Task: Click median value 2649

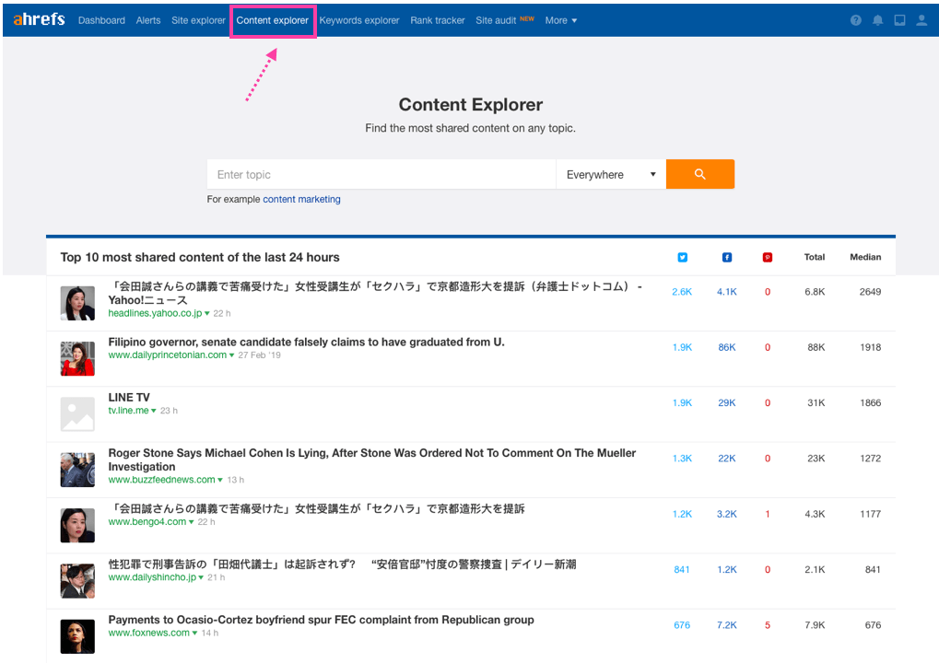Action: (870, 292)
